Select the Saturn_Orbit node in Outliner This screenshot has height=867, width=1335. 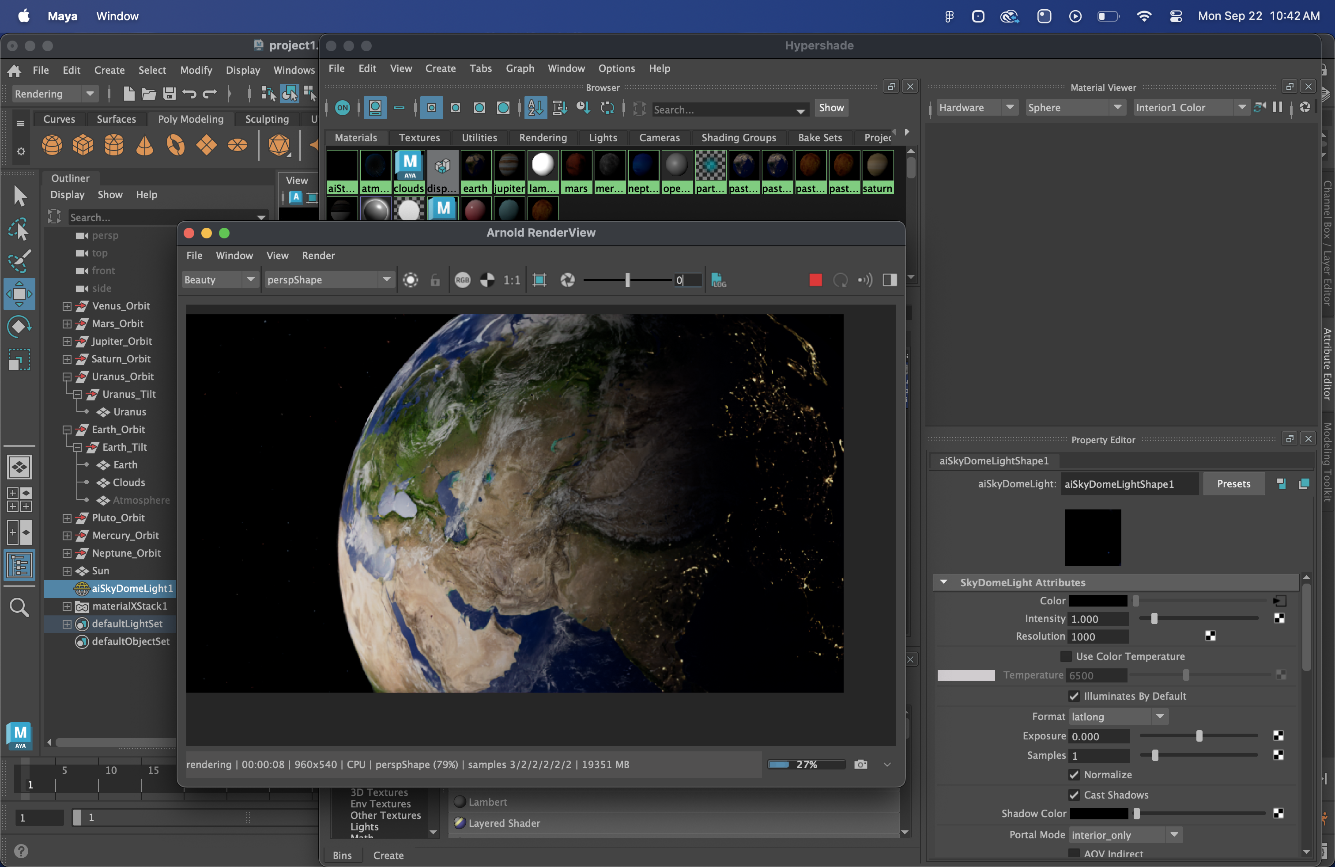(121, 359)
